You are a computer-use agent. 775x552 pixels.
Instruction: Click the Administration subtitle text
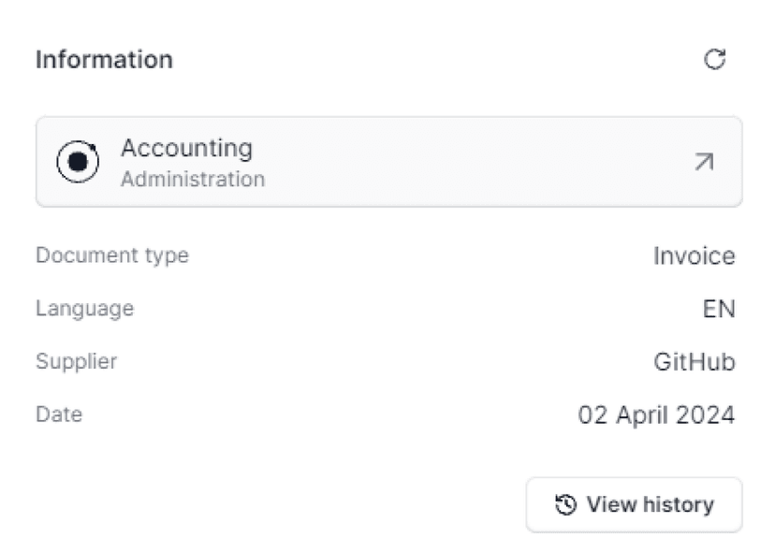(x=192, y=179)
